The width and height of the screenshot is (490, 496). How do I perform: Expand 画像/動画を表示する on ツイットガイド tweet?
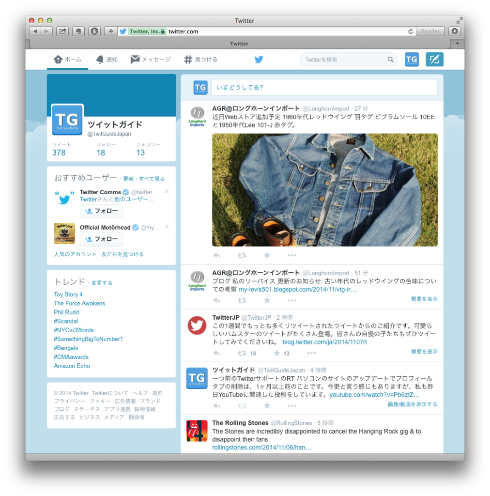pyautogui.click(x=413, y=404)
